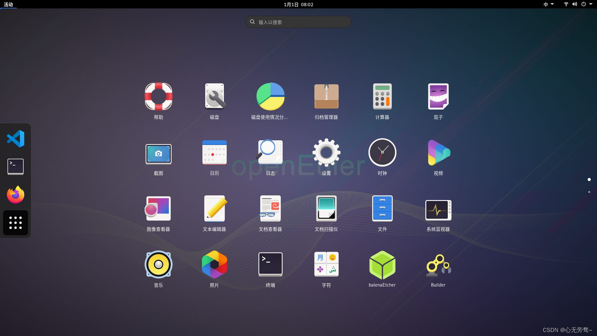Open GNOME Builder app
This screenshot has width=597, height=336.
pyautogui.click(x=438, y=265)
